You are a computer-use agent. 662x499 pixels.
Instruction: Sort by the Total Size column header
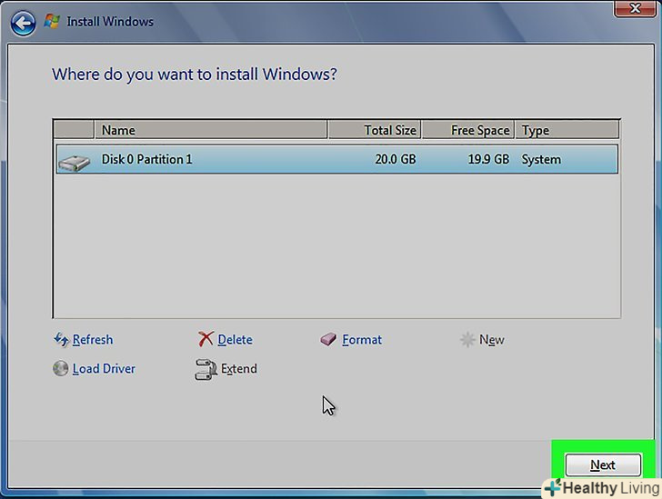pos(374,130)
